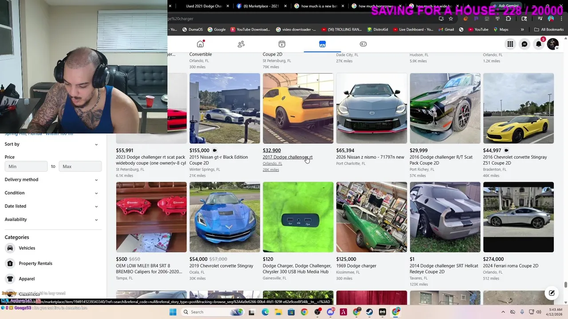Screen dimensions: 568x319
Task: Open the DumaOS bookmark
Action: tap(192, 30)
